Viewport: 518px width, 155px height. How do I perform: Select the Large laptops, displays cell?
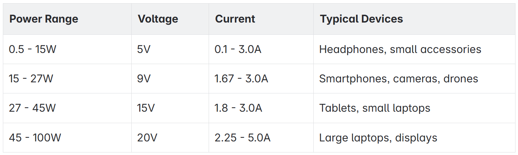click(x=378, y=137)
